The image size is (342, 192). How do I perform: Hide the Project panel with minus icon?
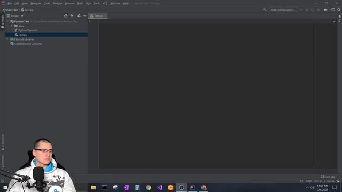click(x=84, y=16)
